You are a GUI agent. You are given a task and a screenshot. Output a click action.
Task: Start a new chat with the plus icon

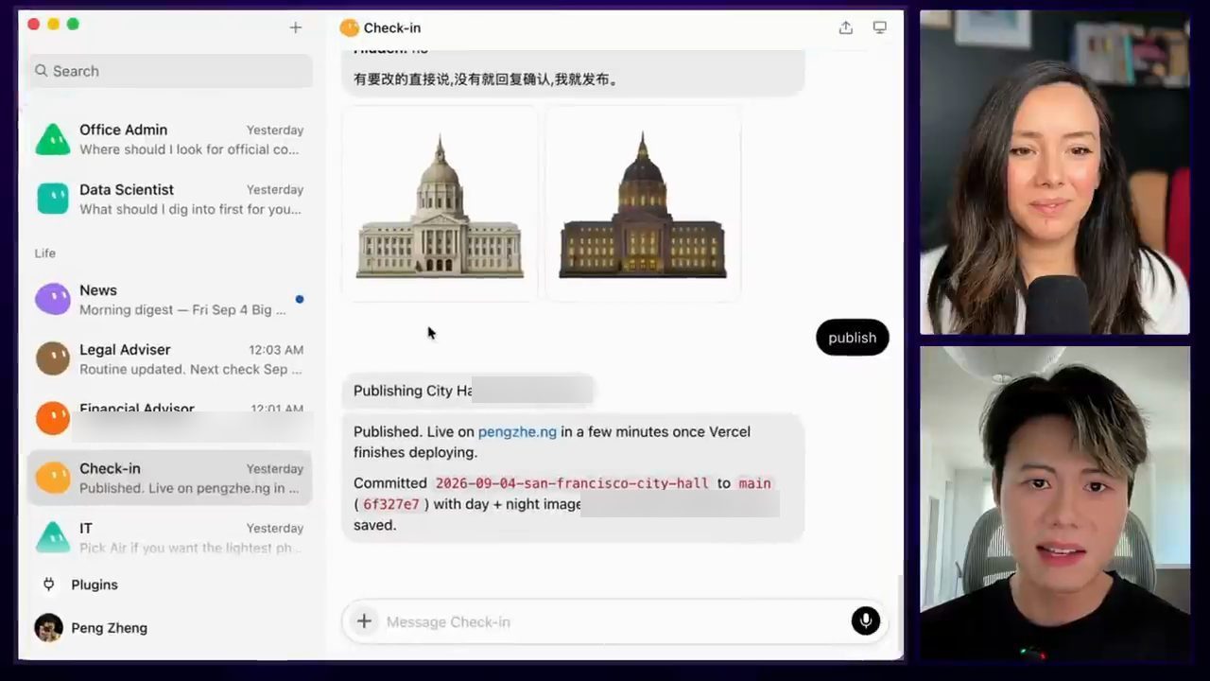pos(296,27)
